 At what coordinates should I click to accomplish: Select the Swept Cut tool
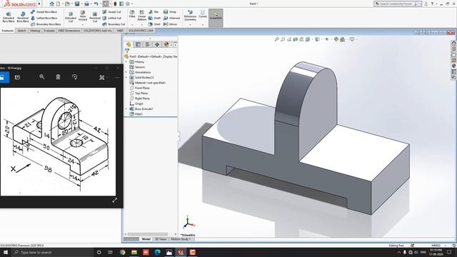pos(111,12)
